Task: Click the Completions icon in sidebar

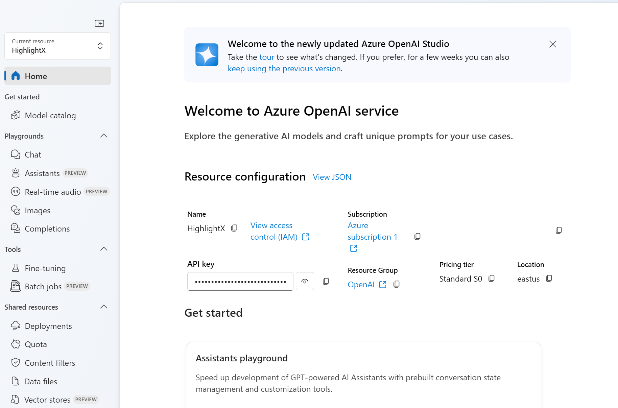Action: point(16,228)
